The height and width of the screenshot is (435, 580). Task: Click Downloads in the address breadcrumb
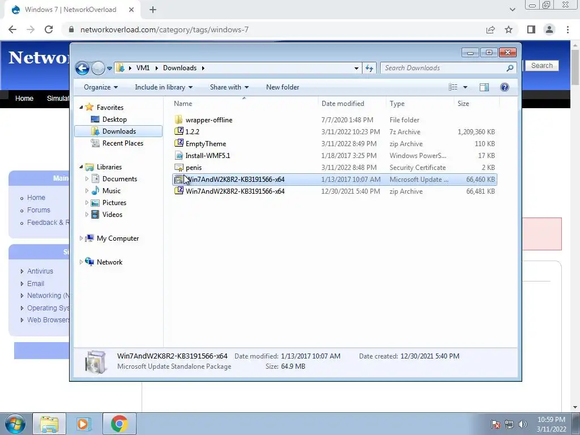(180, 68)
